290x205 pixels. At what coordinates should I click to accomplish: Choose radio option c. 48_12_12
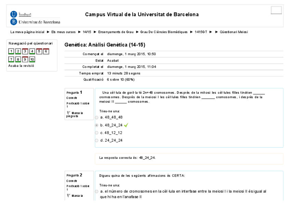97,133
